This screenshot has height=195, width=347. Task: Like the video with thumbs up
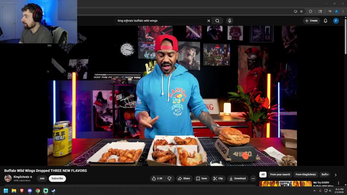click(157, 178)
